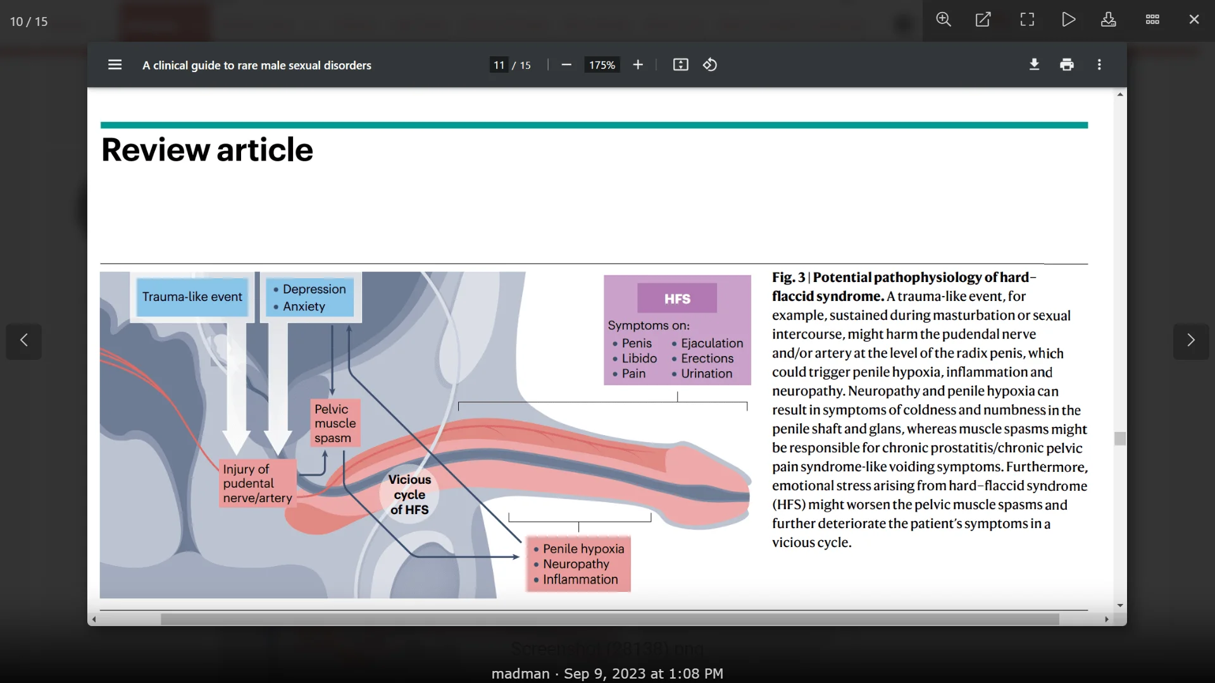Close the lightbox viewer

[x=1194, y=20]
